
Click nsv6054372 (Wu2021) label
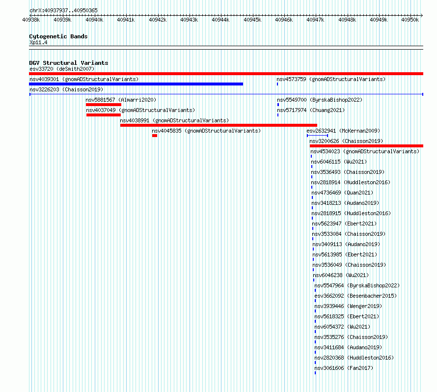tap(342, 327)
